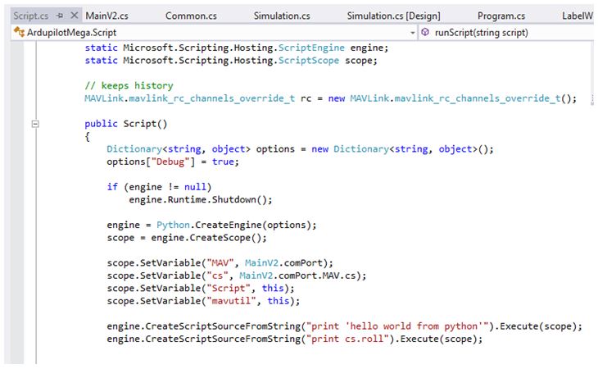Switch to the MainV2.cs tab

(106, 16)
